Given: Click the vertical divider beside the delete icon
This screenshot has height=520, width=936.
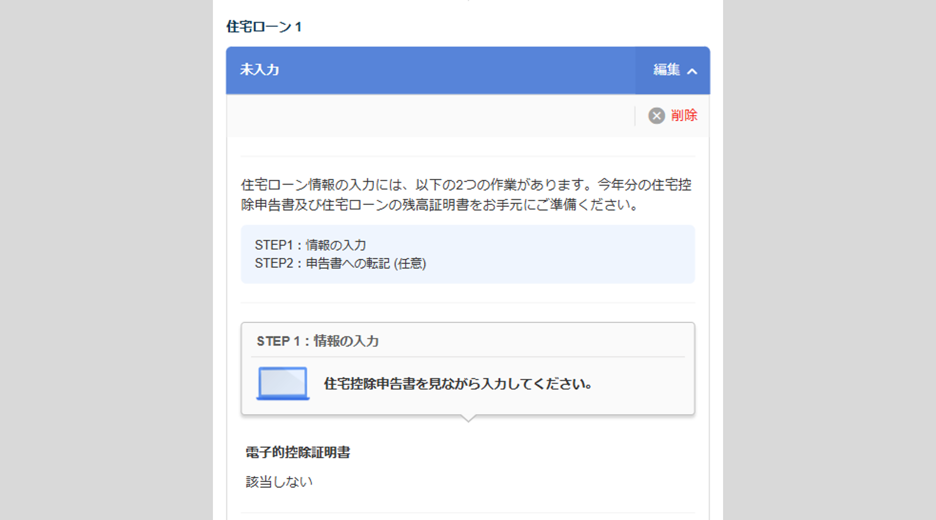Looking at the screenshot, I should point(635,116).
